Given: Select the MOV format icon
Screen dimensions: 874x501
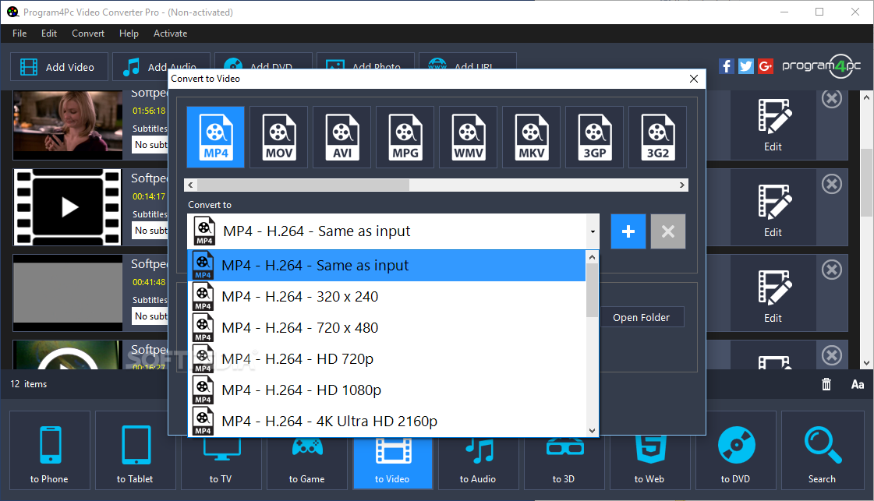Looking at the screenshot, I should click(x=278, y=137).
